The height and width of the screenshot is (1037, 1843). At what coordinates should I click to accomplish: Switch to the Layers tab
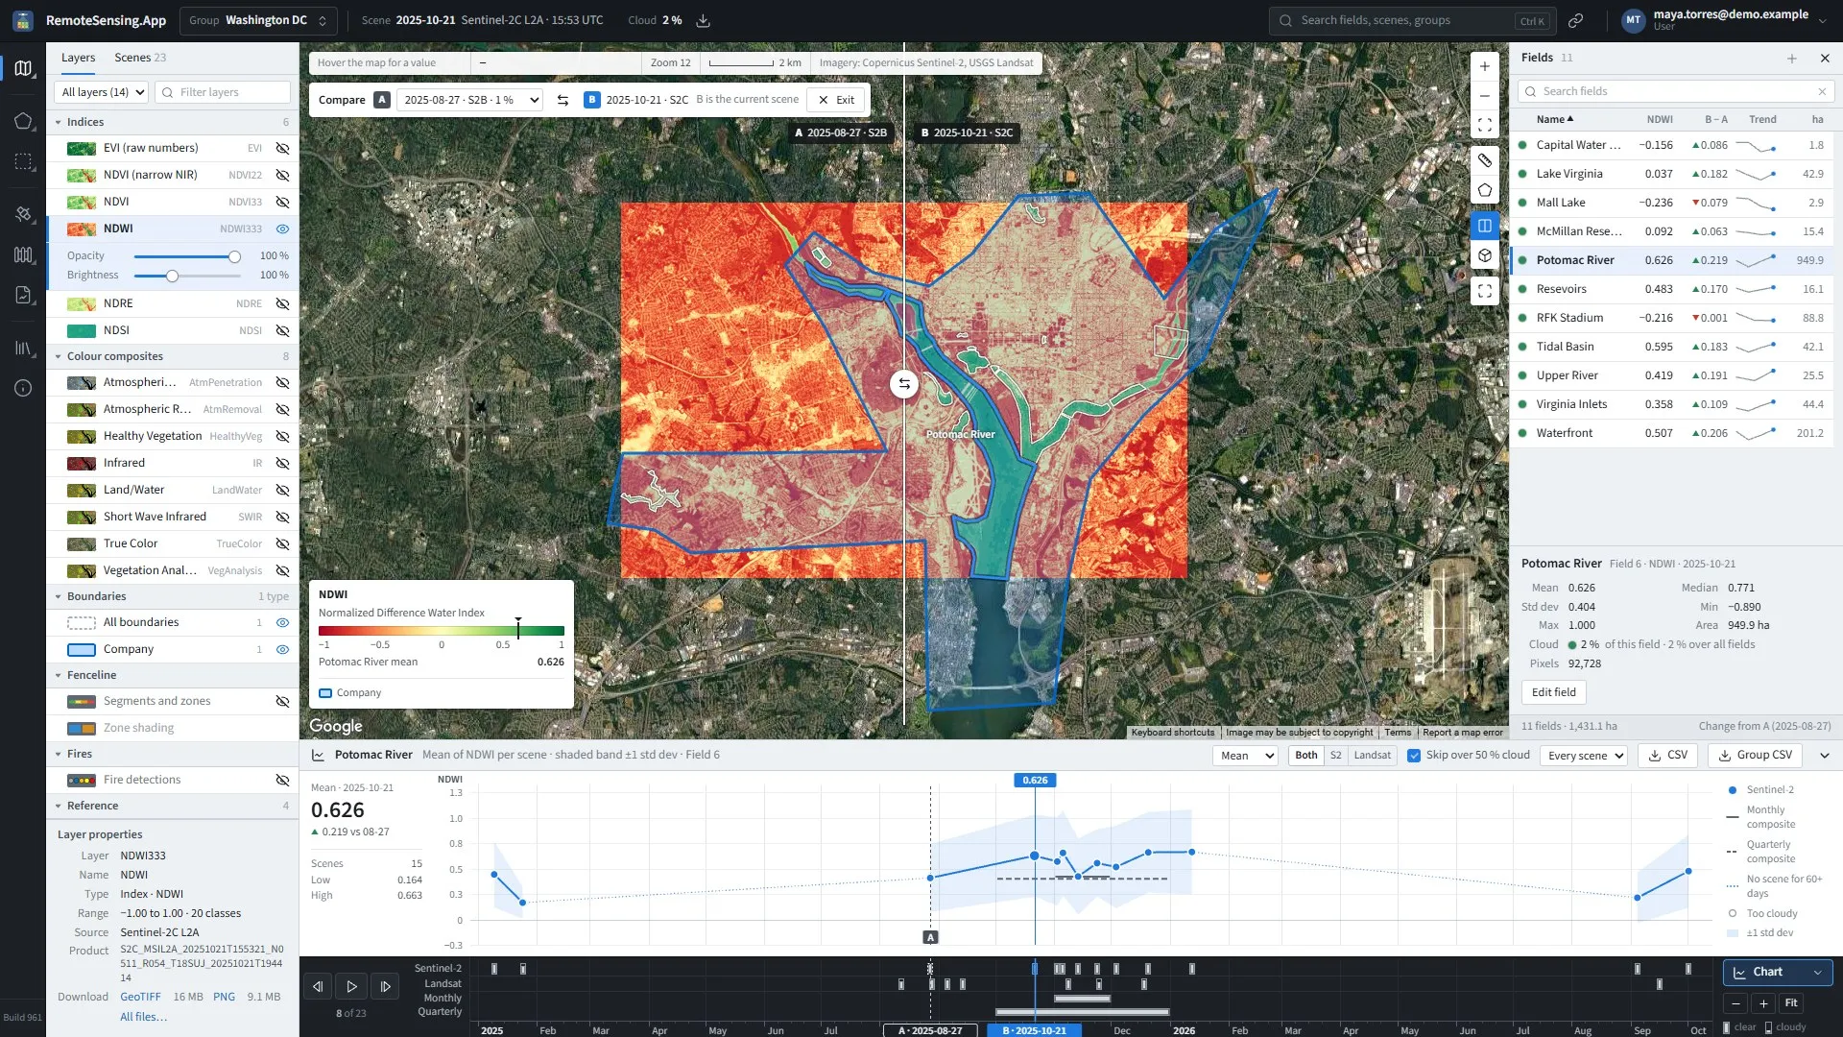(78, 58)
